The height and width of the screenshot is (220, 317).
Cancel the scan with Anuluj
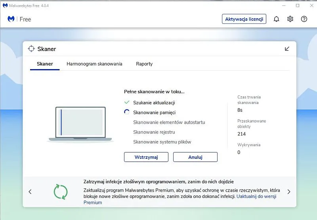tap(195, 157)
